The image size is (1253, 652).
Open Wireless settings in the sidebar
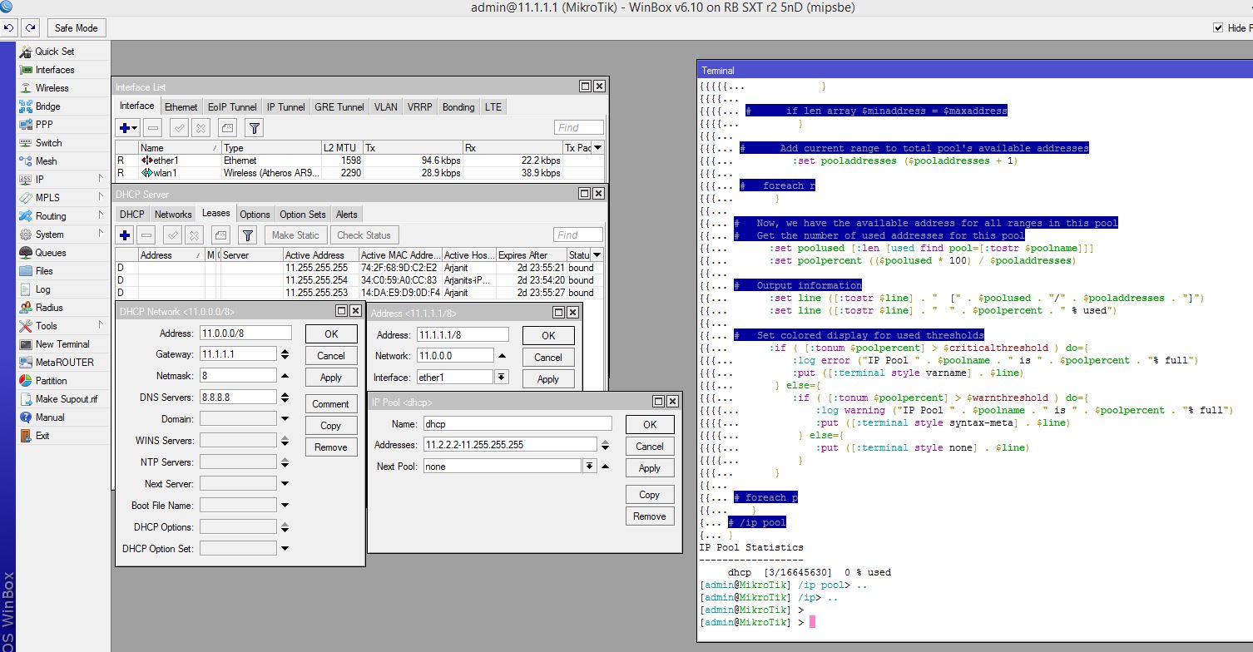coord(52,88)
